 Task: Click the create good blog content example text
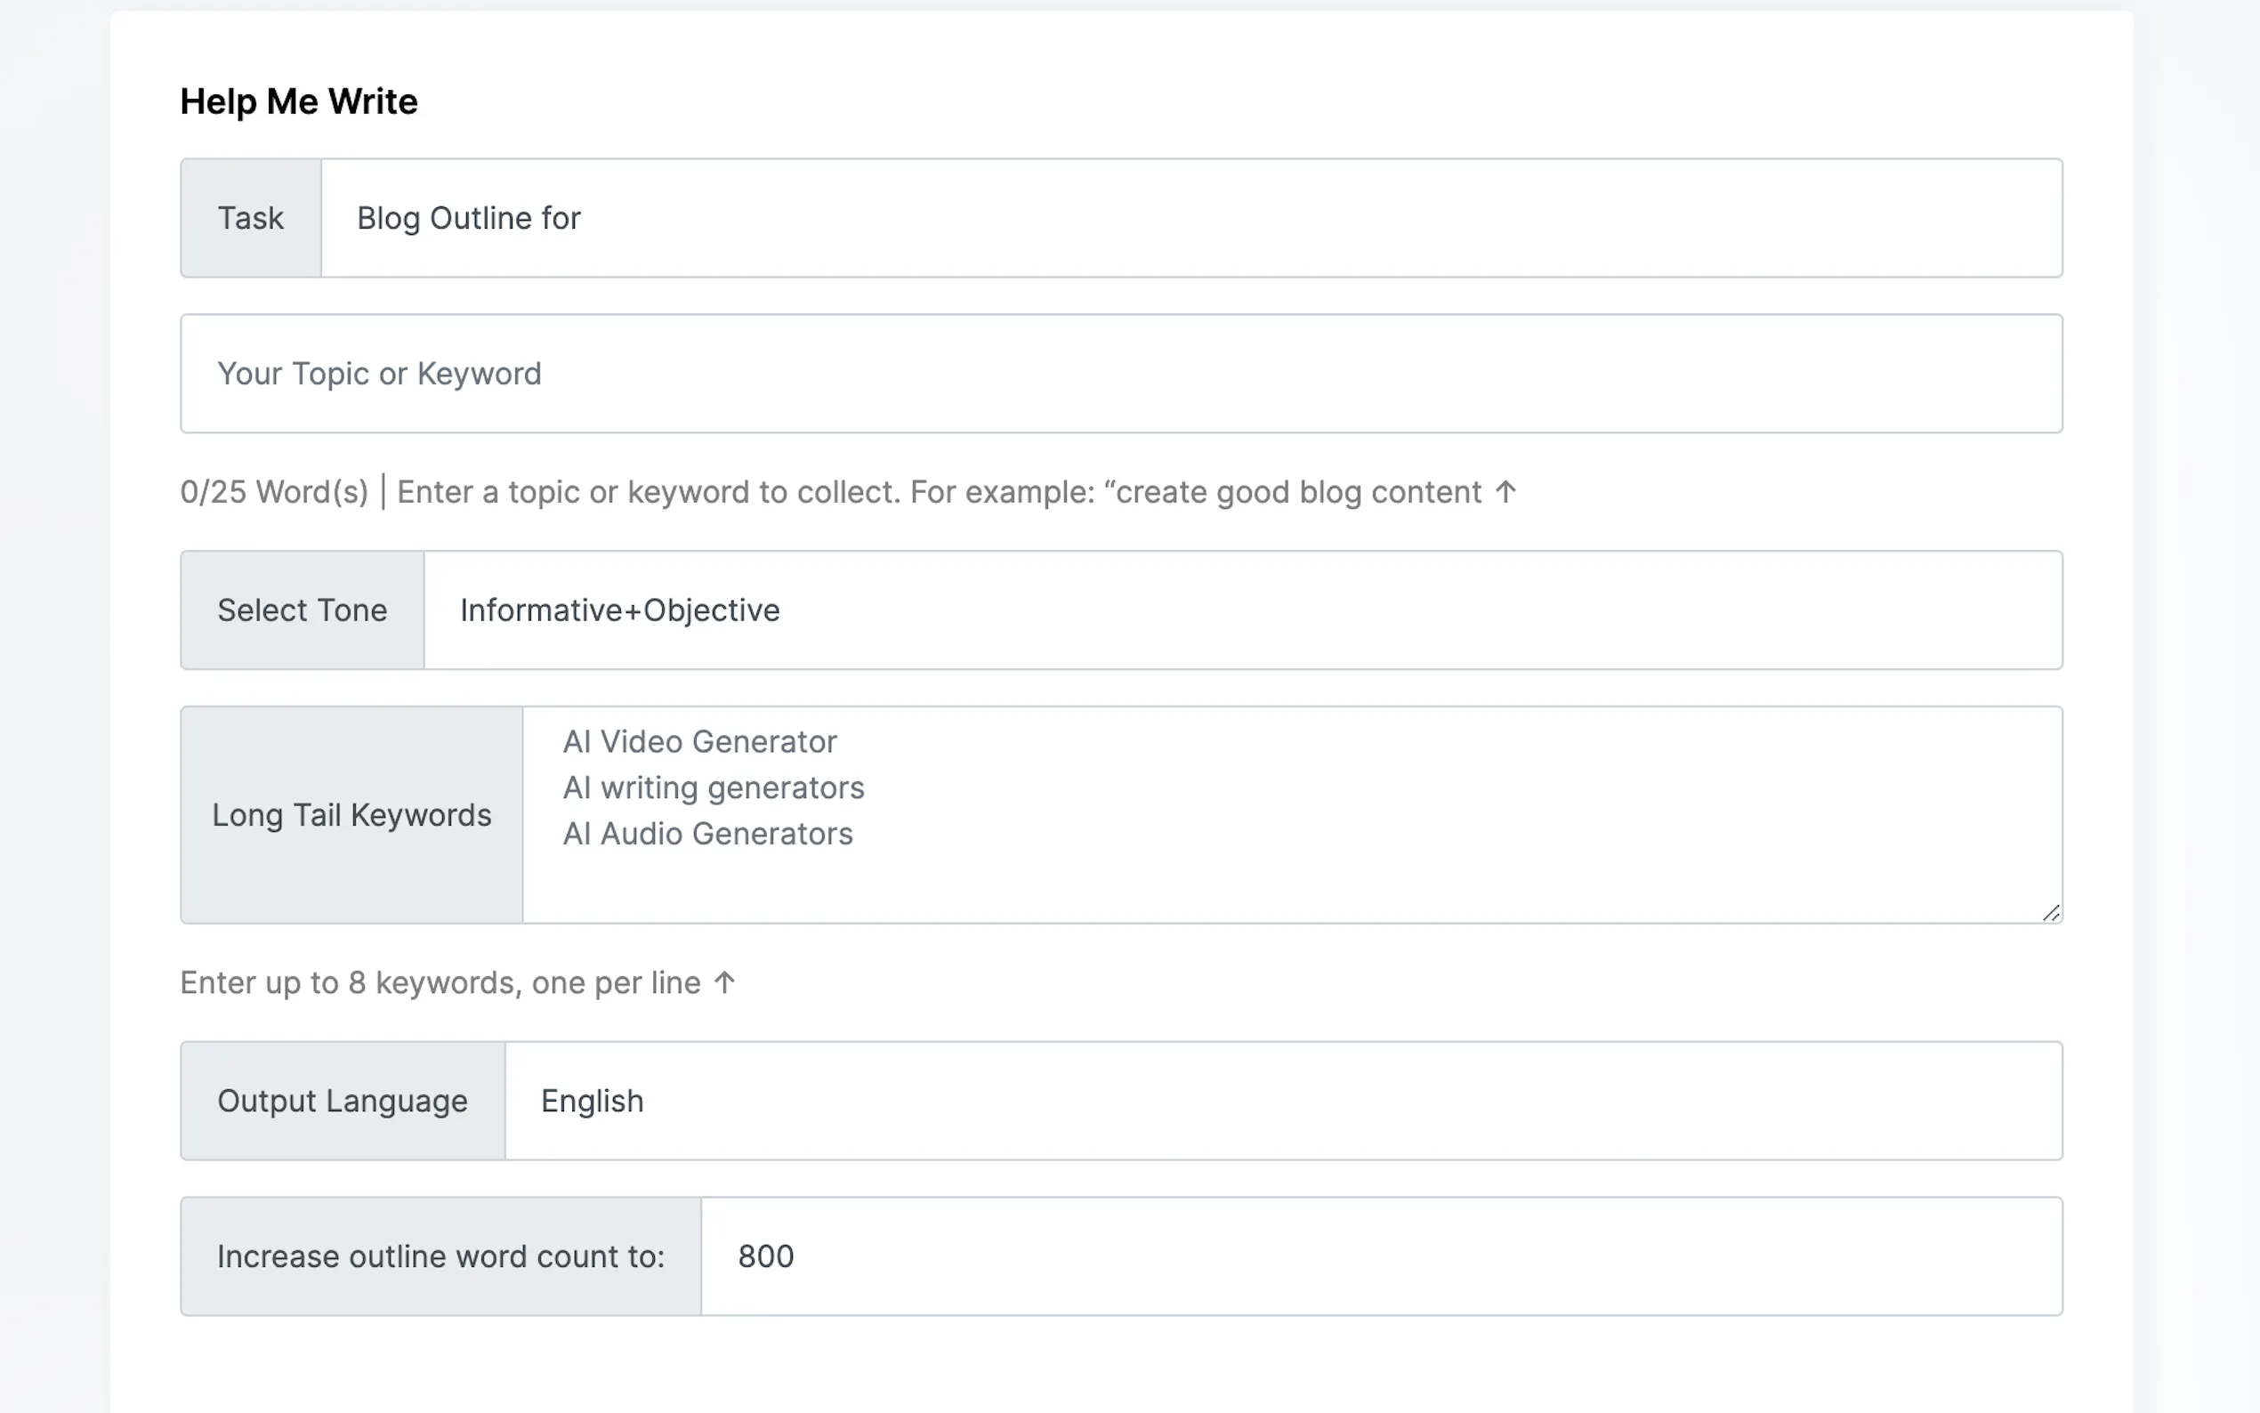[1299, 491]
